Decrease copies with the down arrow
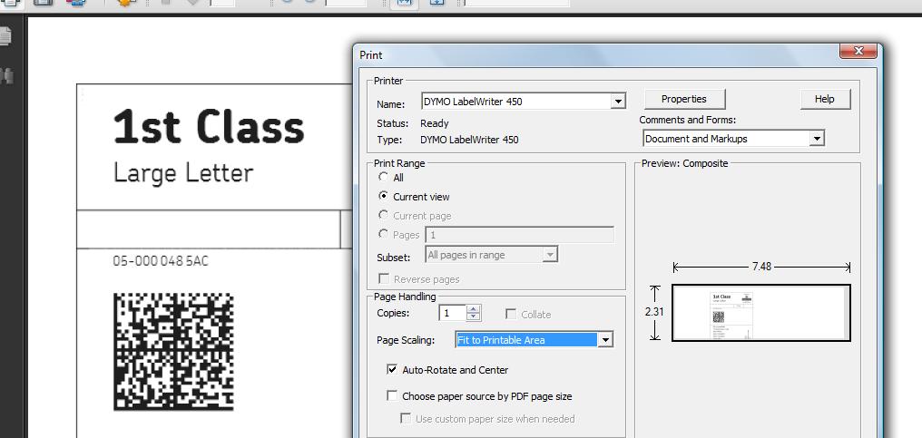 click(x=474, y=317)
